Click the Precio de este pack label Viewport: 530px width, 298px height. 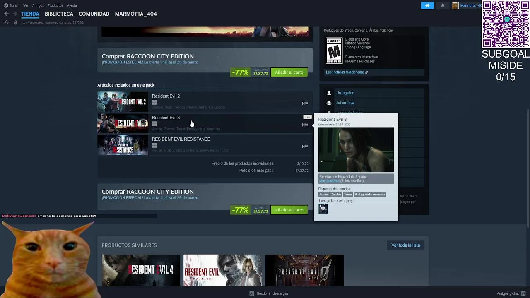[x=256, y=171]
